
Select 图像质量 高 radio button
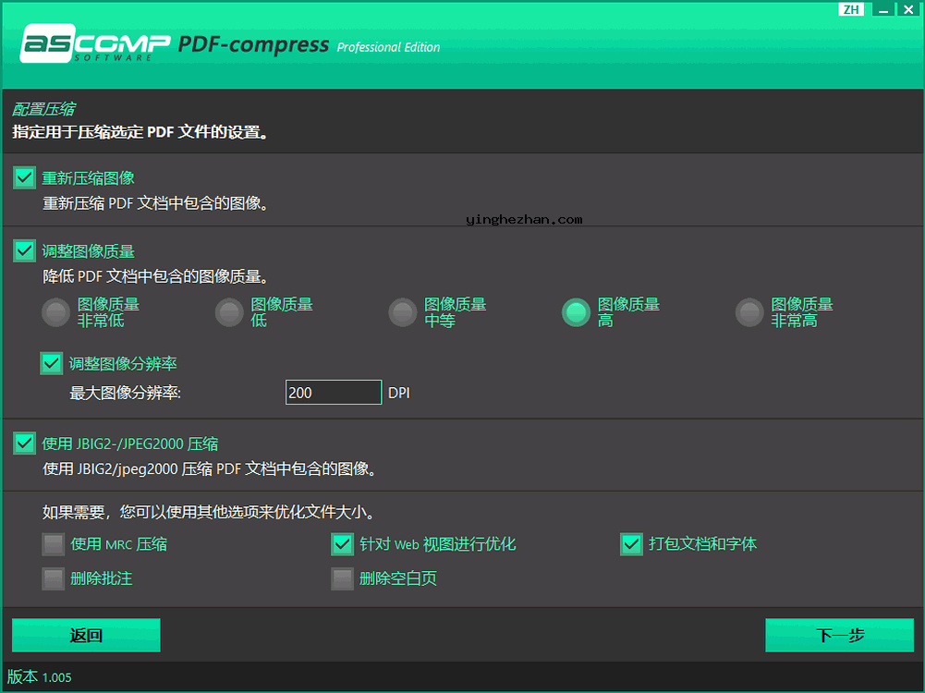577,312
